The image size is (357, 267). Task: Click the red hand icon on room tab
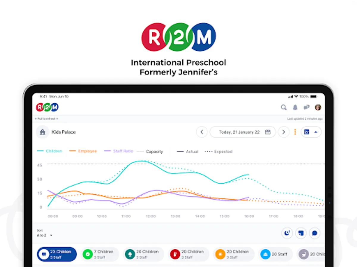[x=175, y=254]
